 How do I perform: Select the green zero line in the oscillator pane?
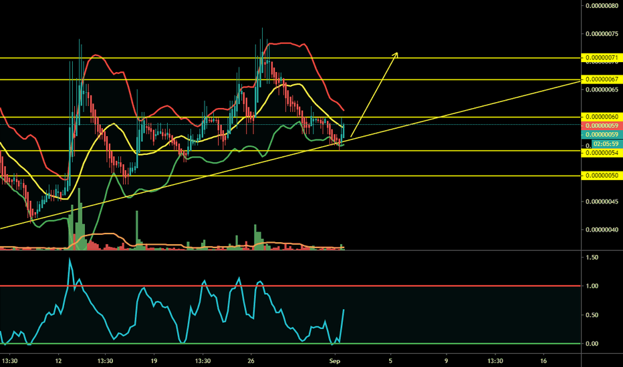click(290, 344)
